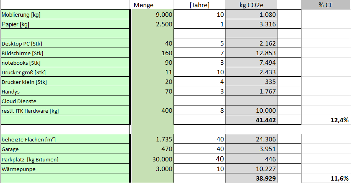Select the Möblierung [kg] label cell

65,15
